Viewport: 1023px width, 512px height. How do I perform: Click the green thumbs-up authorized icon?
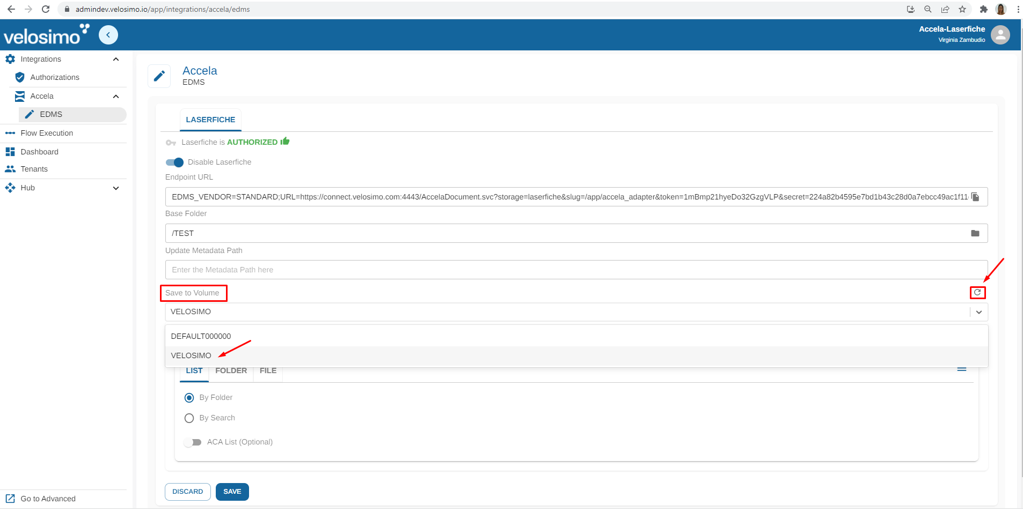[x=285, y=141]
